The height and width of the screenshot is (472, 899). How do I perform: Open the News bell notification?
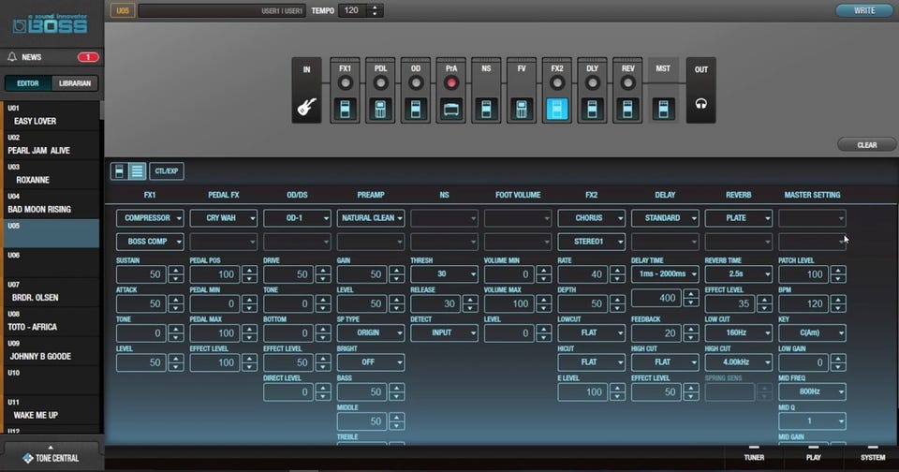[x=12, y=57]
